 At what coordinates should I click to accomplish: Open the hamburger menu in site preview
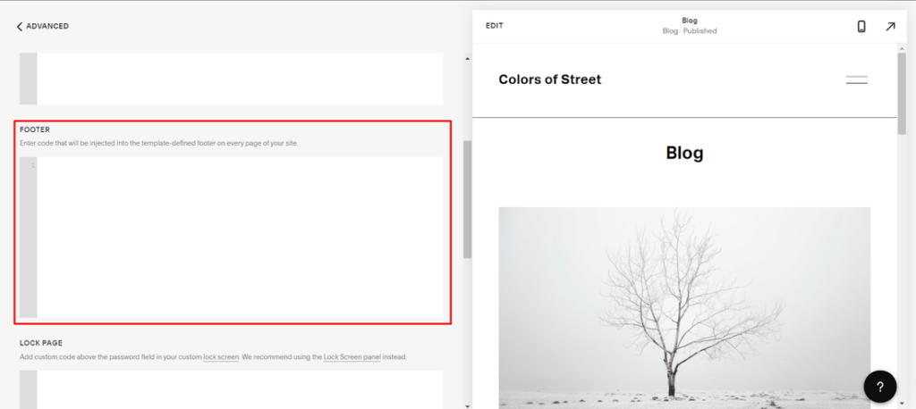click(x=856, y=80)
